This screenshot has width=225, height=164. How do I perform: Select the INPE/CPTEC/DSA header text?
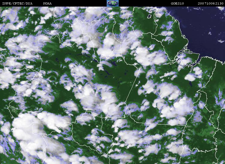[17, 3]
